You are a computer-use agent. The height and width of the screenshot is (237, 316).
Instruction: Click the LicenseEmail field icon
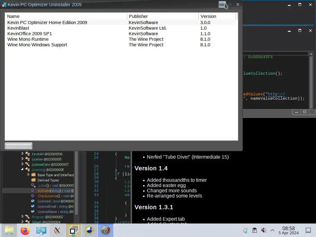33,206
